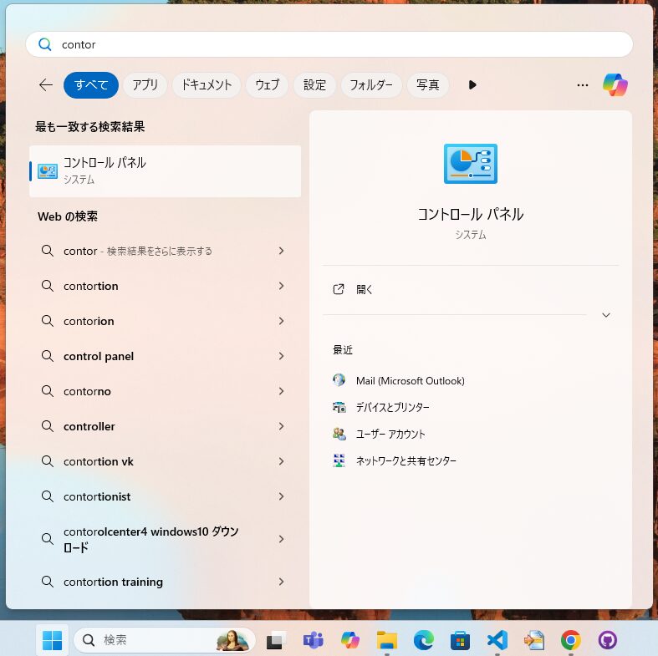Open the Windows Start menu

(52, 640)
